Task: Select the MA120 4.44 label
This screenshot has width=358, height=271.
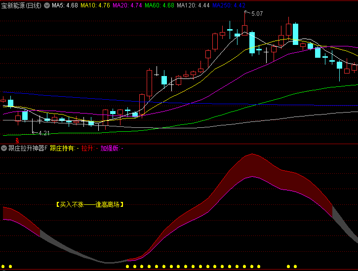Action: point(193,5)
